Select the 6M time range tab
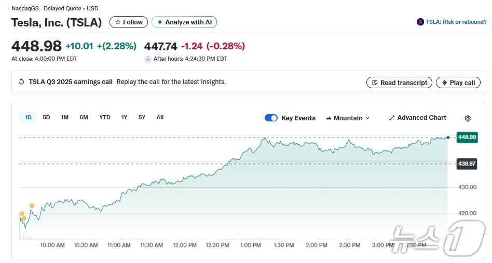 pos(84,118)
